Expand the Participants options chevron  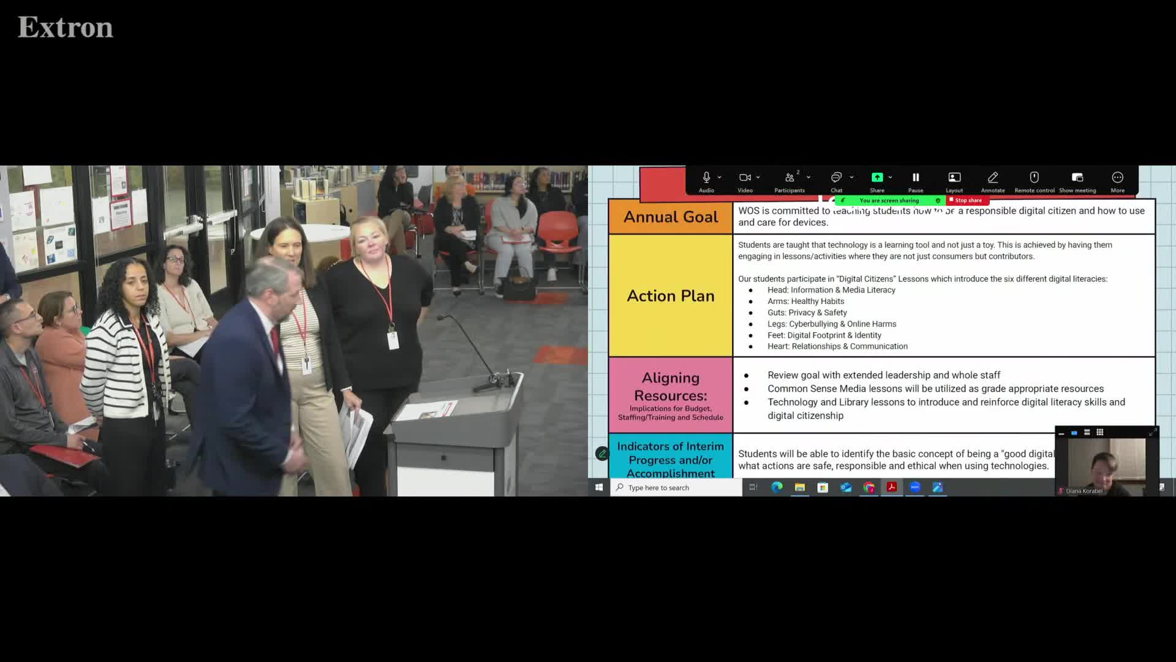(809, 178)
